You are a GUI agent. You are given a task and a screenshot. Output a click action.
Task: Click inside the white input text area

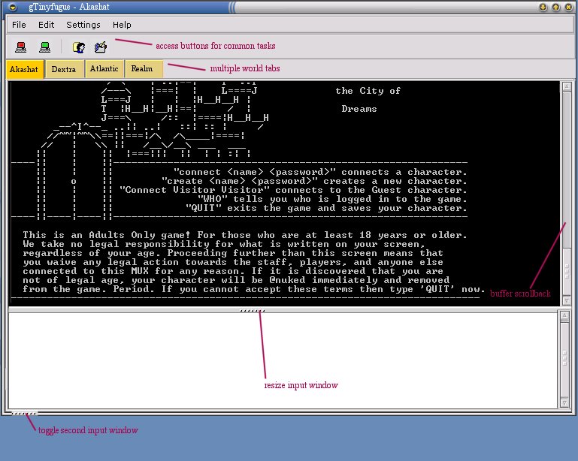tap(283, 360)
